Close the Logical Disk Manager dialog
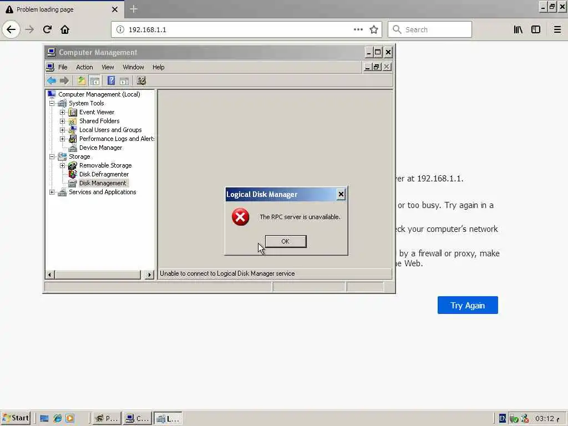 (x=341, y=195)
